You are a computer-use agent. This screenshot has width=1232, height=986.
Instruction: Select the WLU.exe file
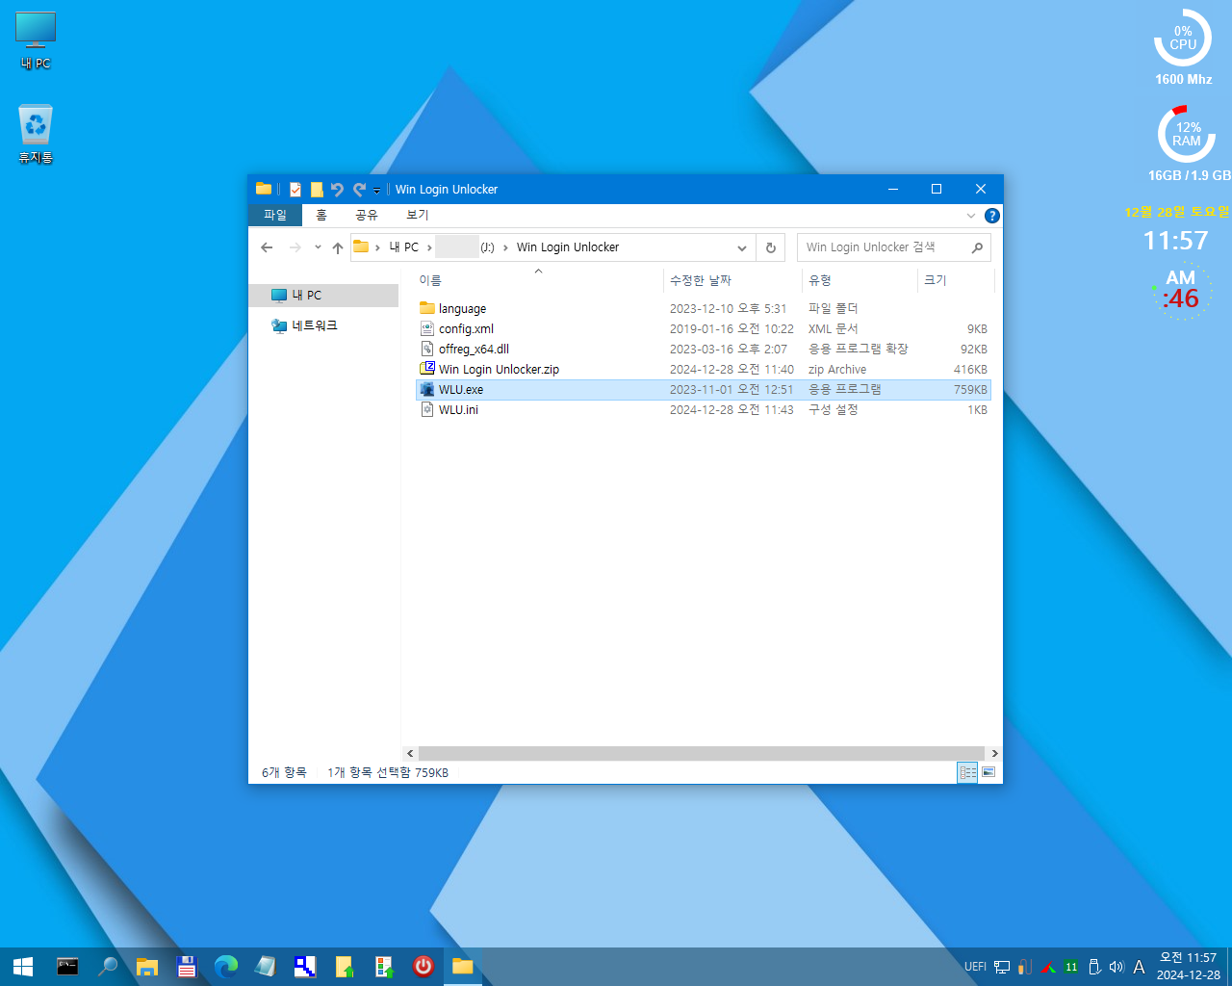pyautogui.click(x=703, y=390)
